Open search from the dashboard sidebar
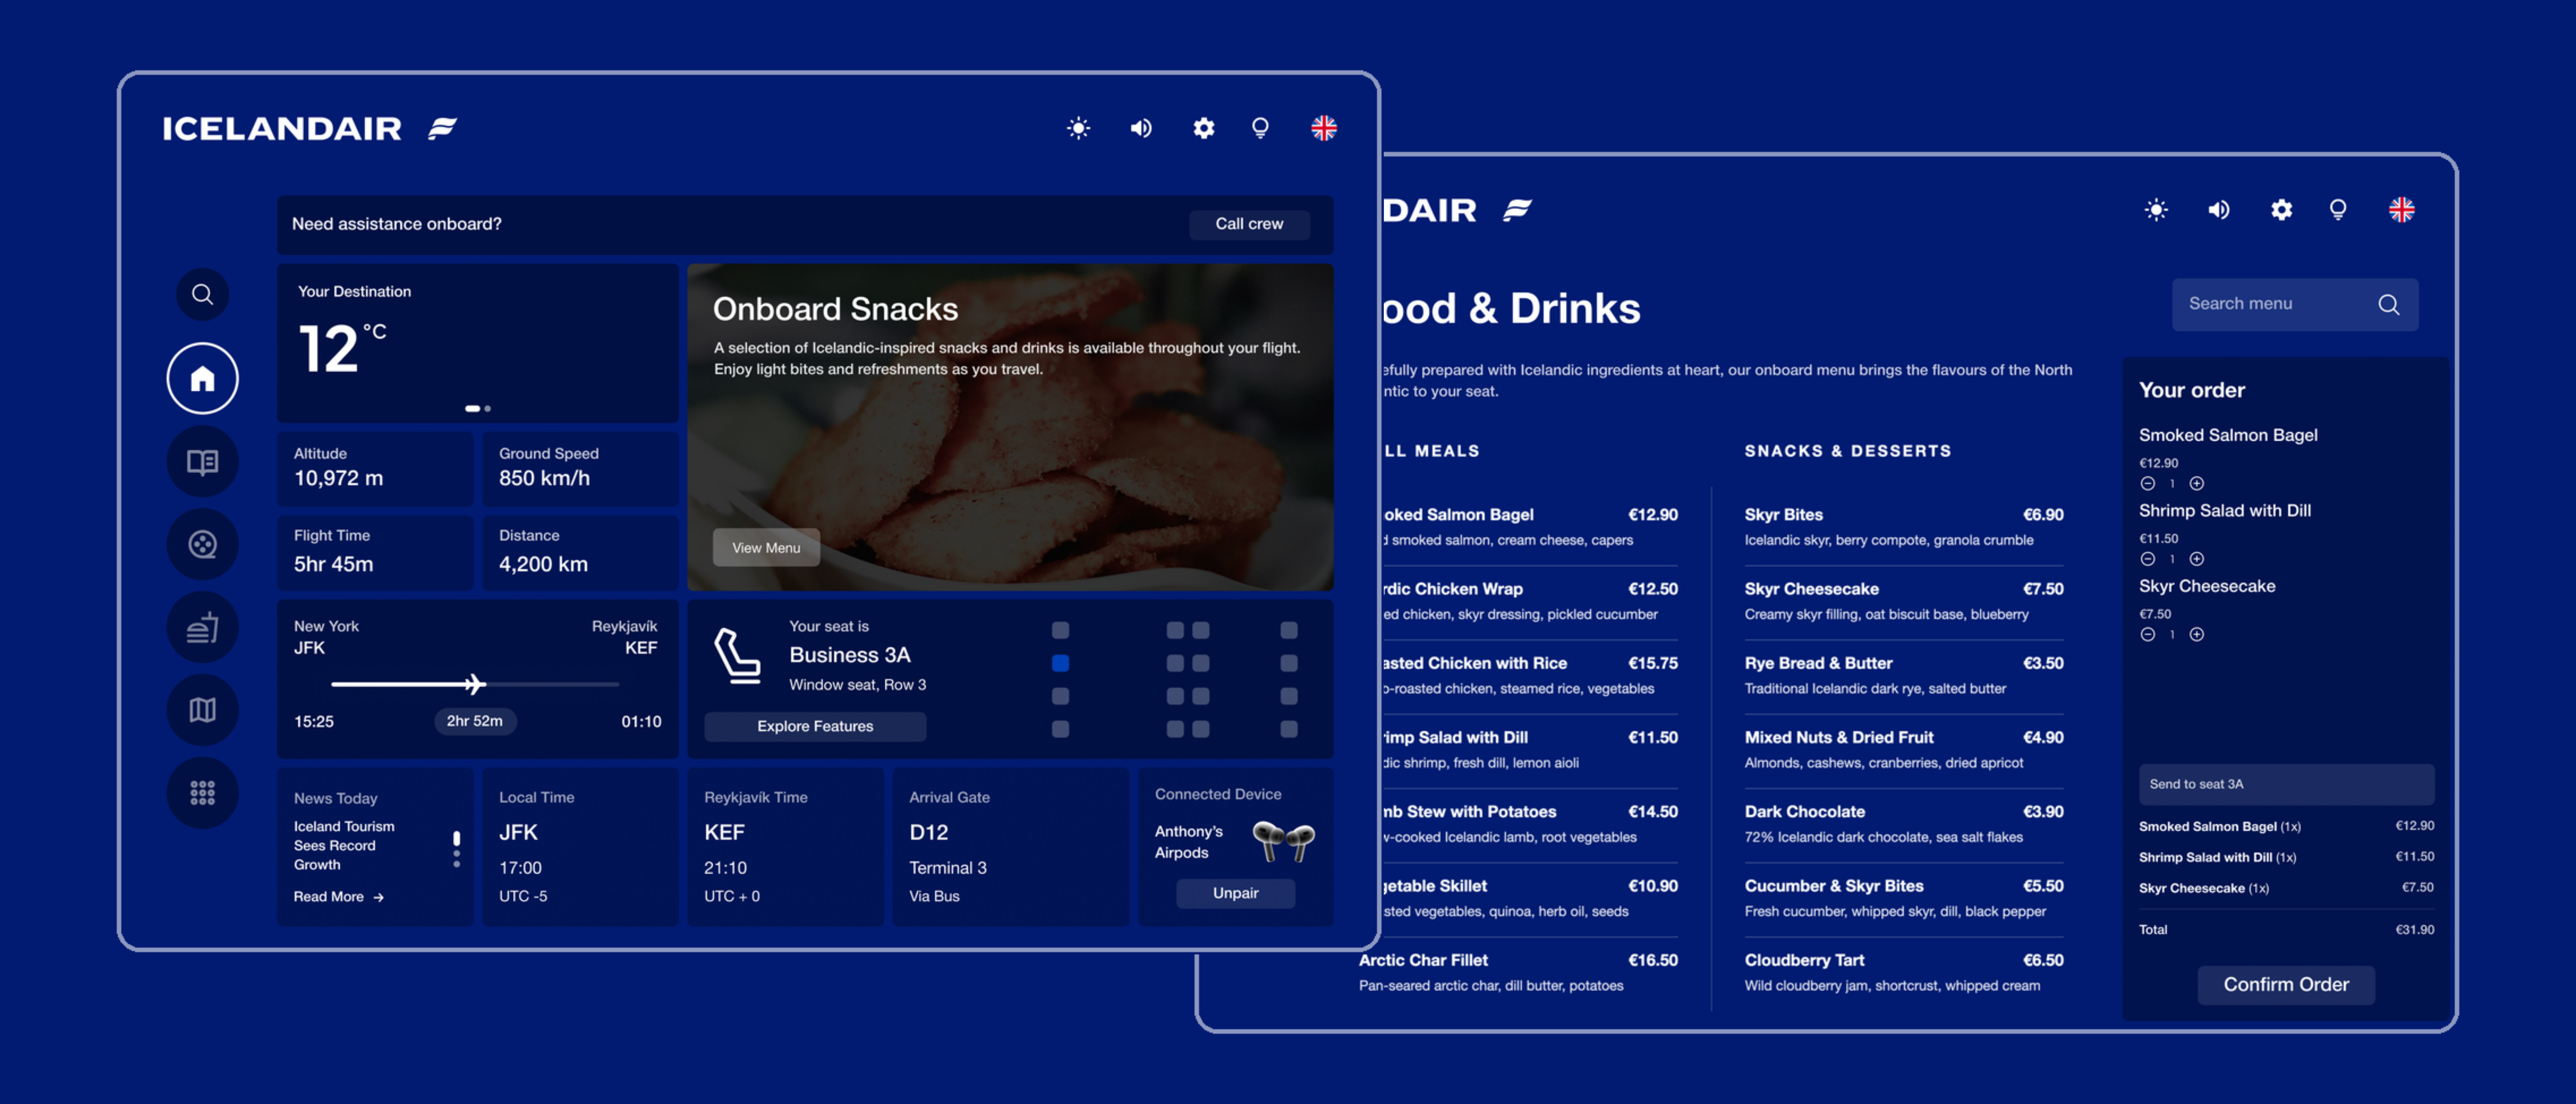Screen dimensions: 2576x1104 203,294
